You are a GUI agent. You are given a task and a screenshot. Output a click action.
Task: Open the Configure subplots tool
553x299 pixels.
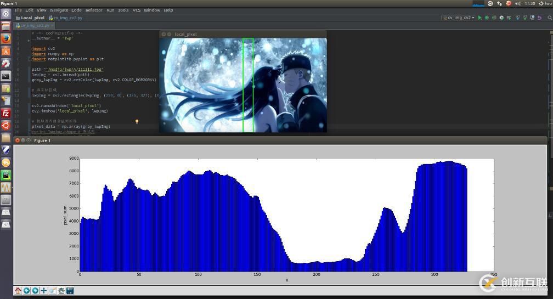(x=61, y=291)
